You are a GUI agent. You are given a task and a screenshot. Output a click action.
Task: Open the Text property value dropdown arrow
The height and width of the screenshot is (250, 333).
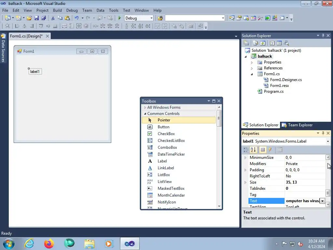[322, 201]
